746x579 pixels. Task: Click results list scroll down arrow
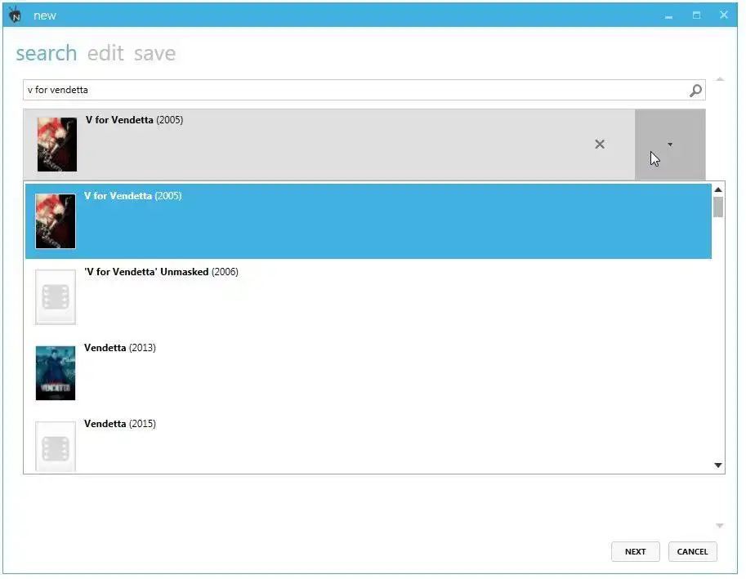coord(718,465)
